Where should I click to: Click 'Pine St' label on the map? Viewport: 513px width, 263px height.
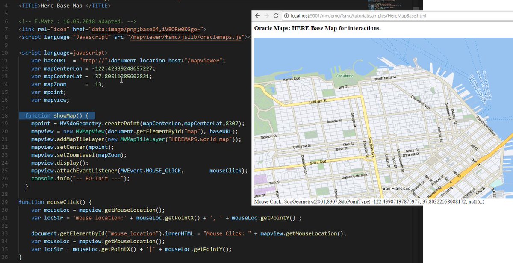[x=348, y=144]
